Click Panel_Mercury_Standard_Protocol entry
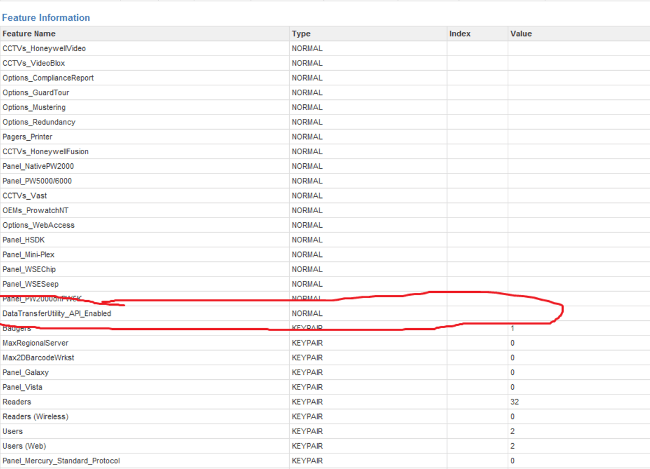650x469 pixels. (x=61, y=461)
